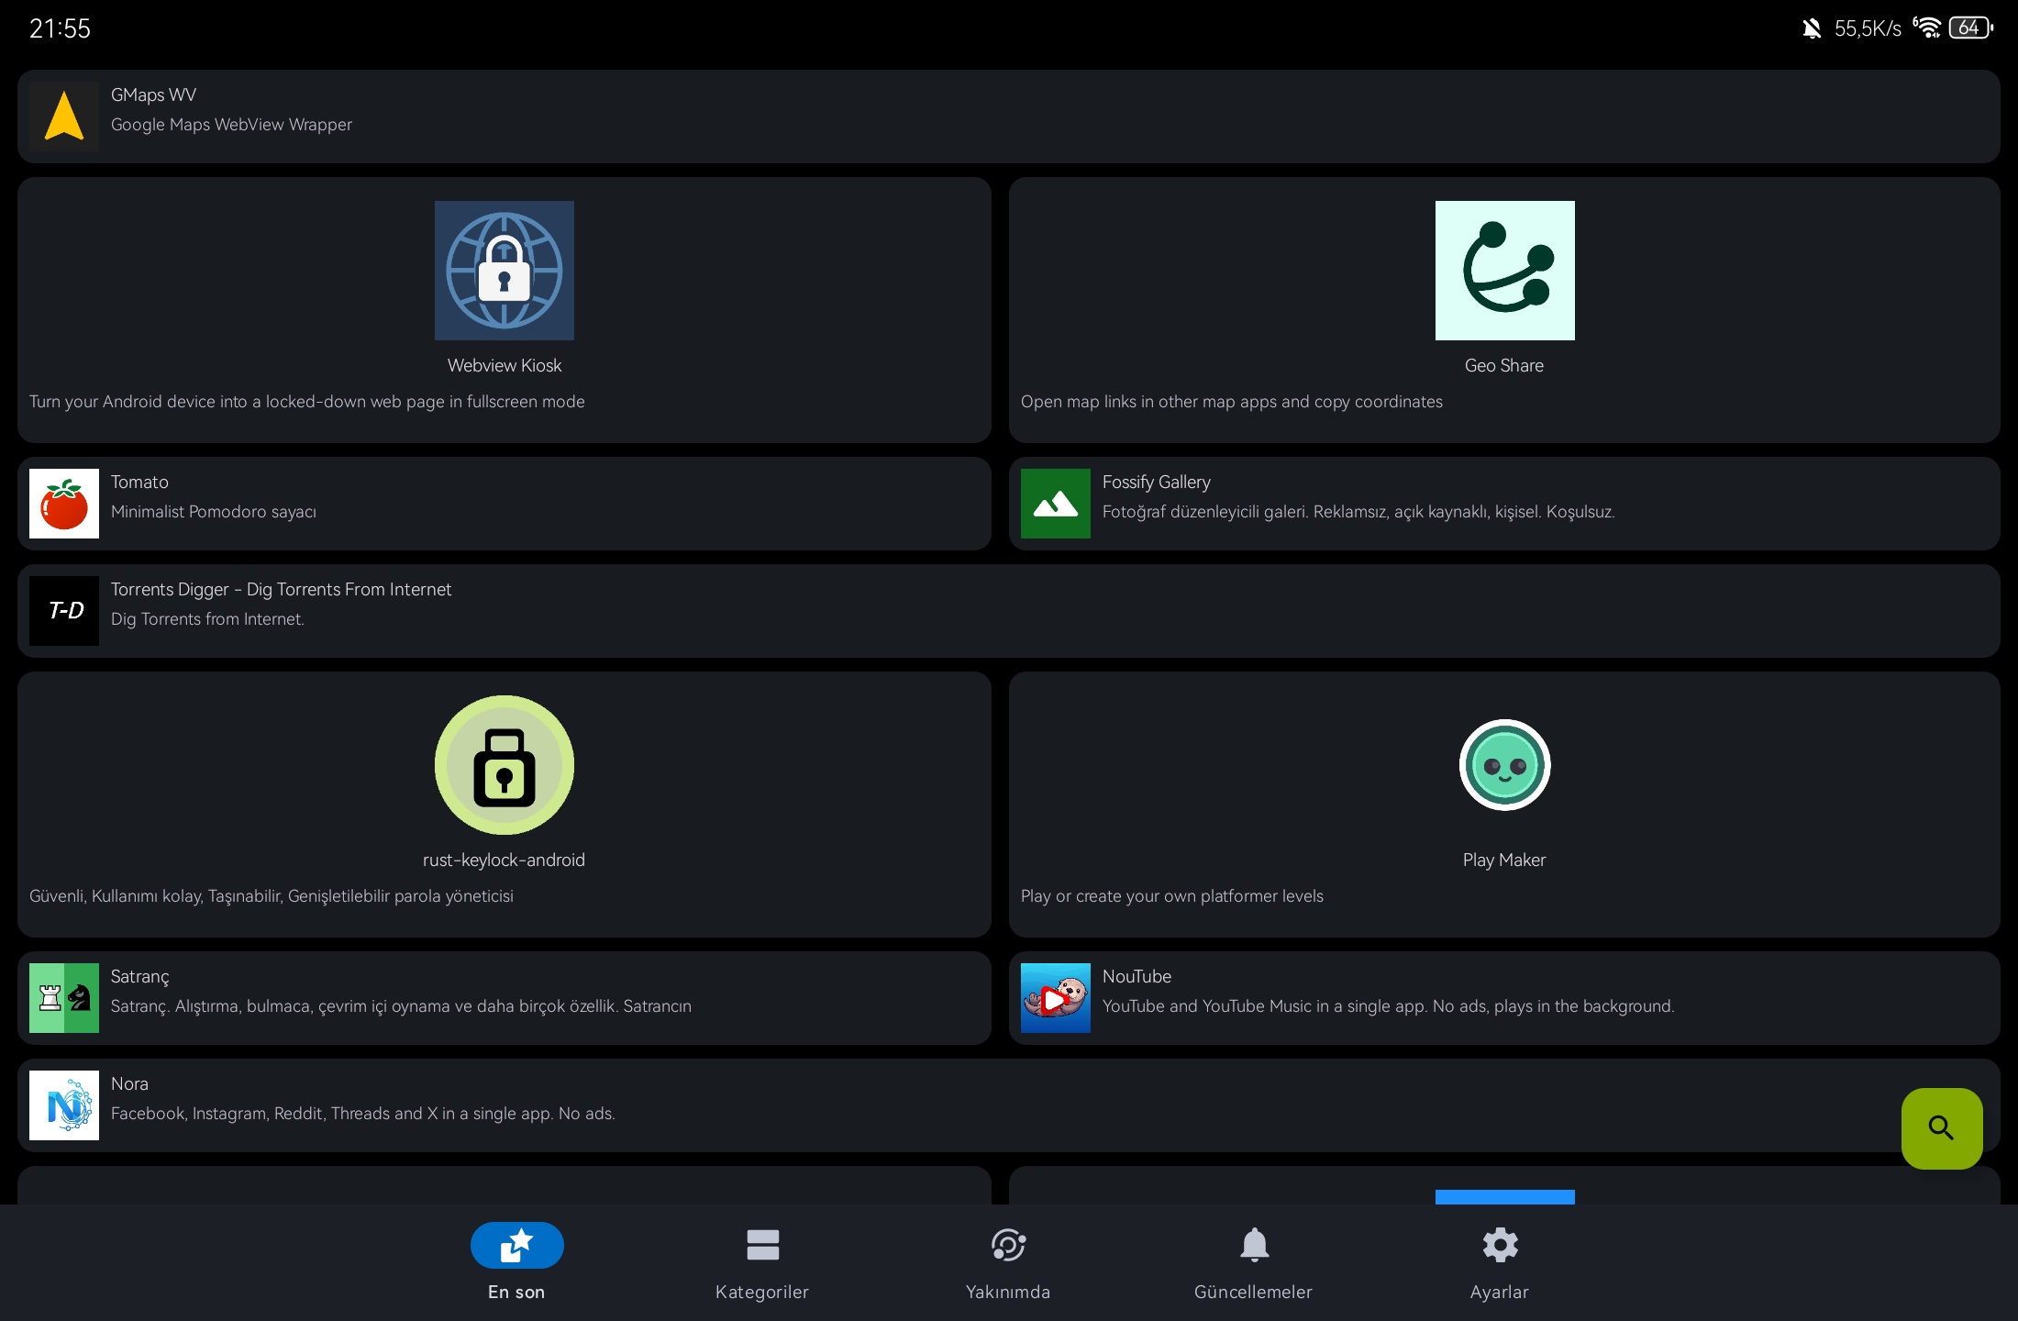The height and width of the screenshot is (1321, 2018).
Task: Tap the 55,5K/s network speed readout
Action: tap(1868, 28)
